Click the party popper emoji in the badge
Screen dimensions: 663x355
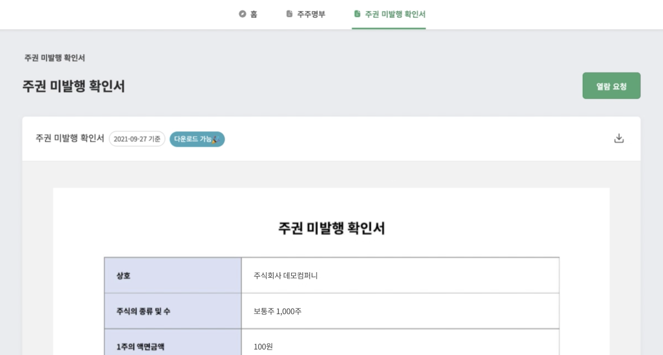(x=215, y=139)
